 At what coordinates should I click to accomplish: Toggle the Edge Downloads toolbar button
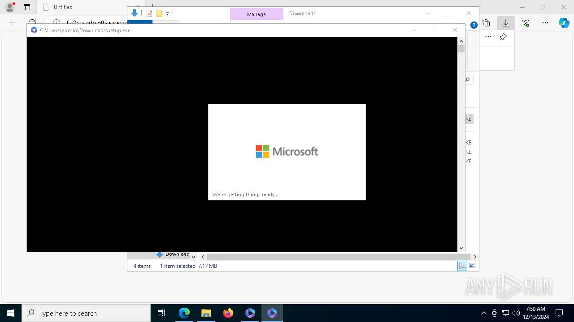click(505, 23)
